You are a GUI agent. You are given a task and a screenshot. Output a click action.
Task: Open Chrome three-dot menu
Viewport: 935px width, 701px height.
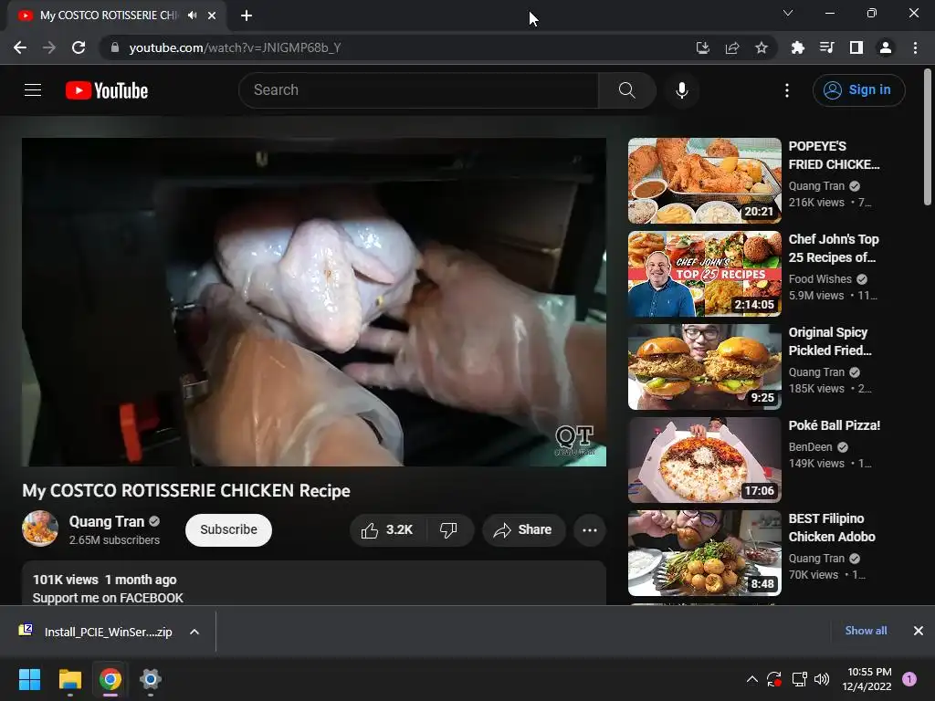[915, 47]
